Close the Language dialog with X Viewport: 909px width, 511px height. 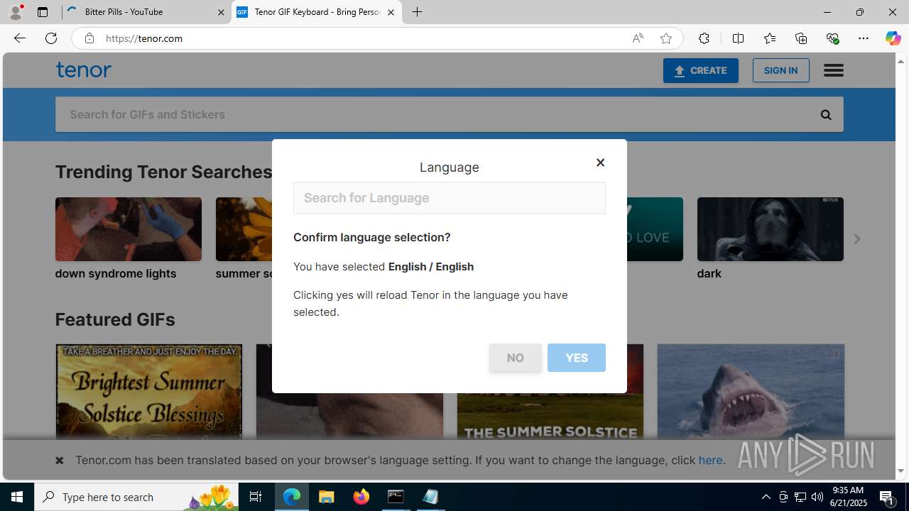(600, 163)
